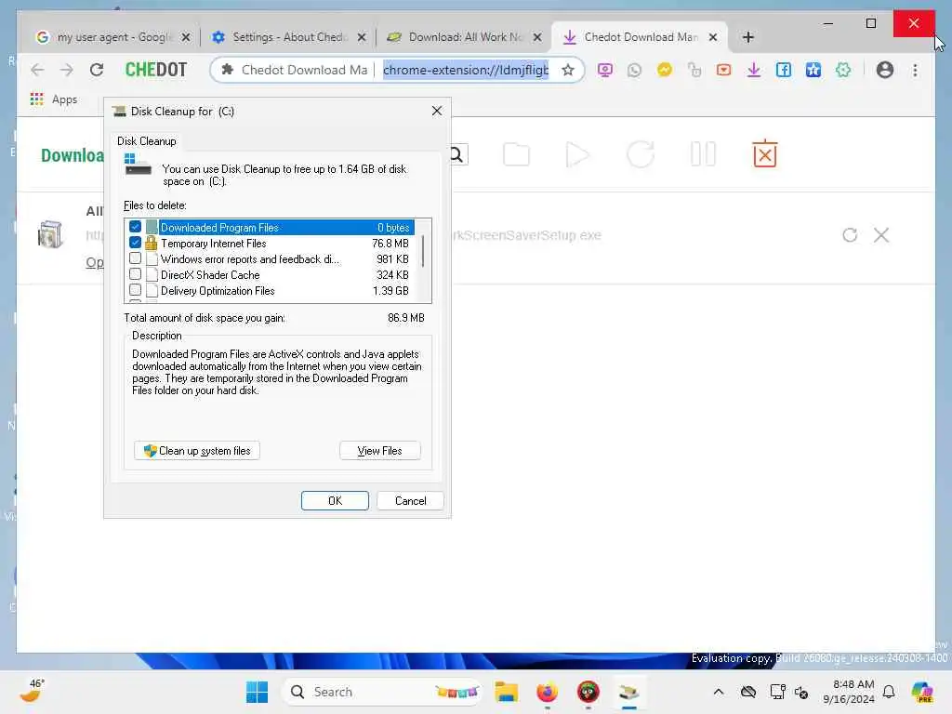Viewport: 952px width, 714px height.
Task: Show hidden system tray icons
Action: pos(719,692)
